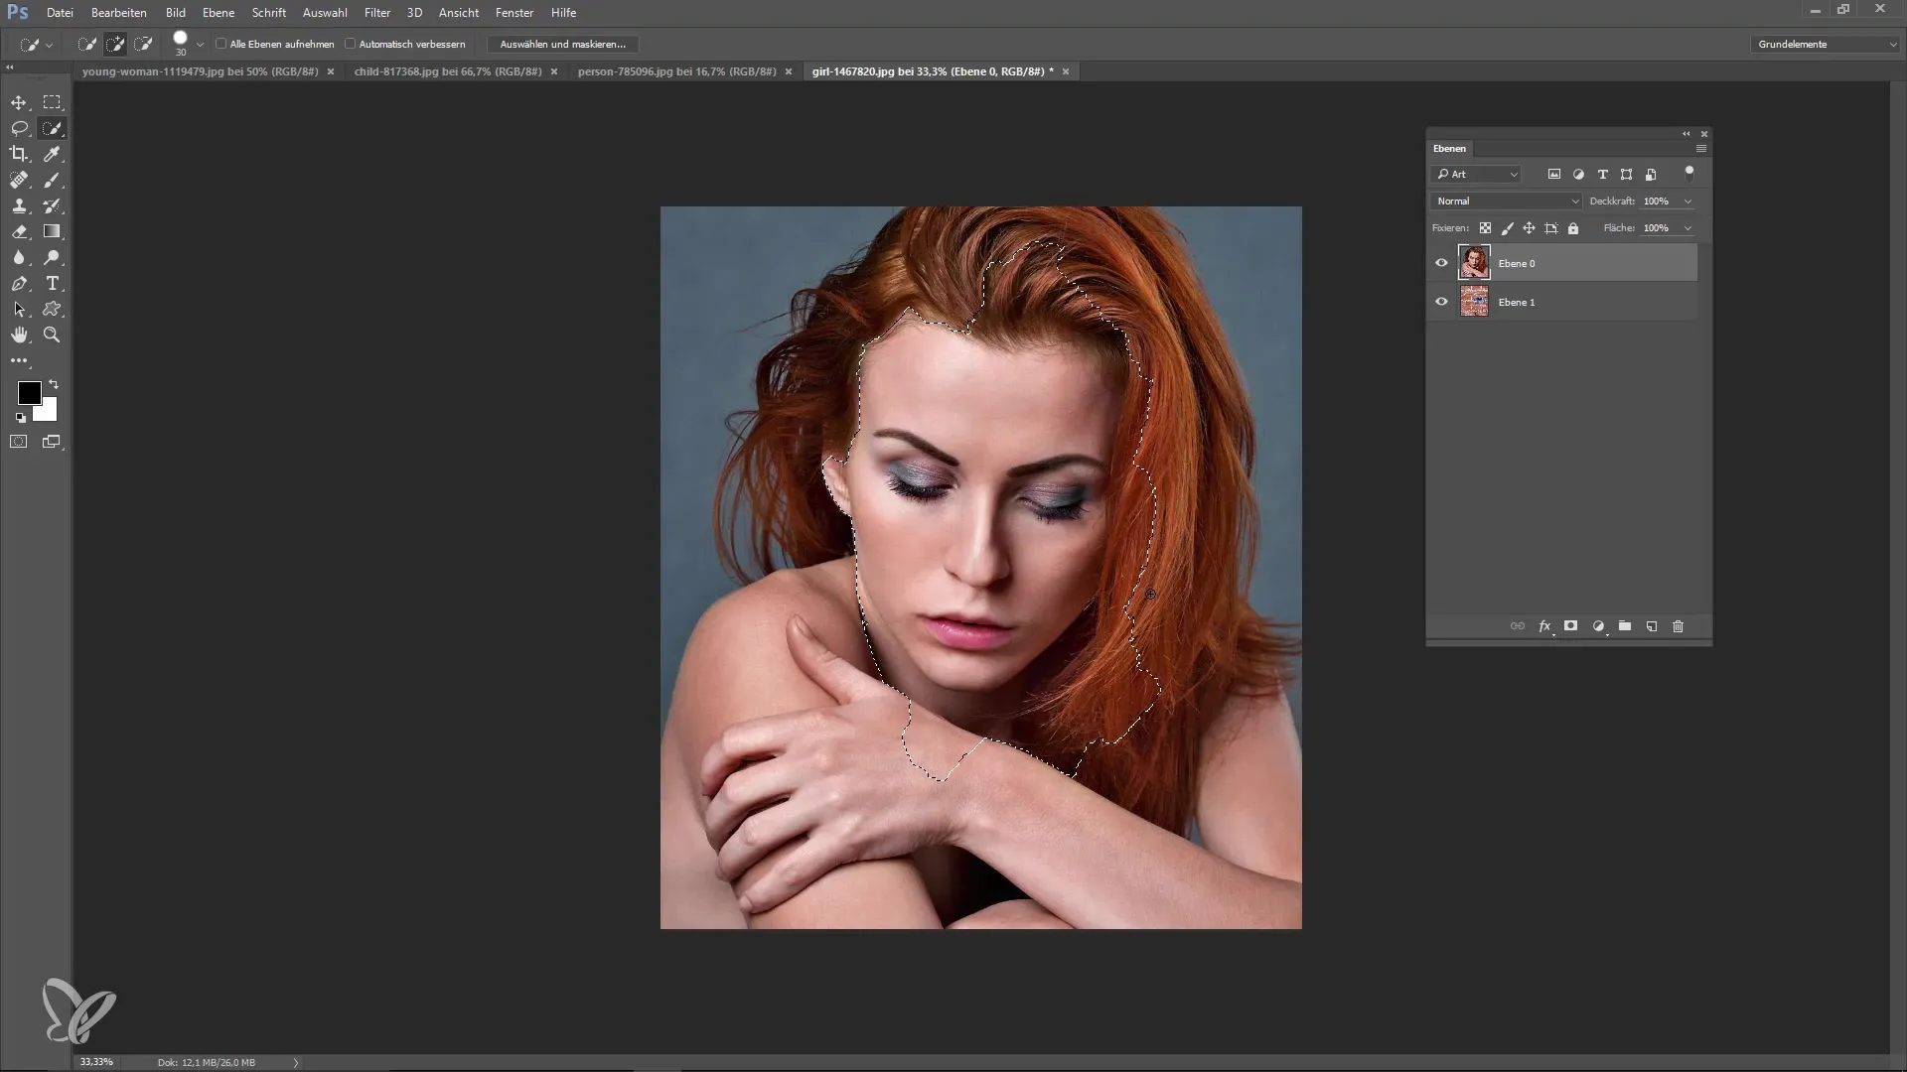Select the Brush tool
The width and height of the screenshot is (1907, 1072).
52,180
